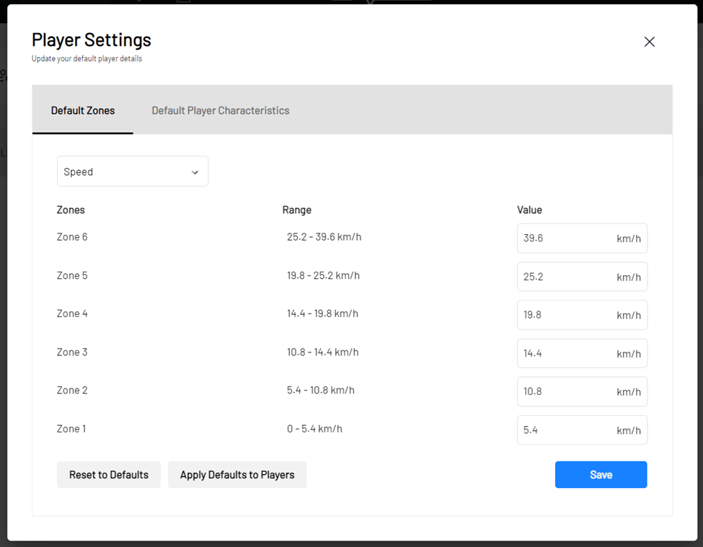Click into the Zone 3 value box 14.4

pyautogui.click(x=582, y=353)
